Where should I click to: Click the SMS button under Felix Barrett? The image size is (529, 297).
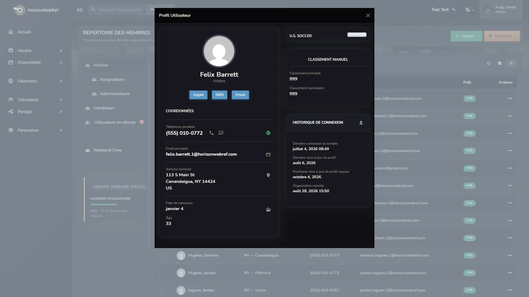220,95
